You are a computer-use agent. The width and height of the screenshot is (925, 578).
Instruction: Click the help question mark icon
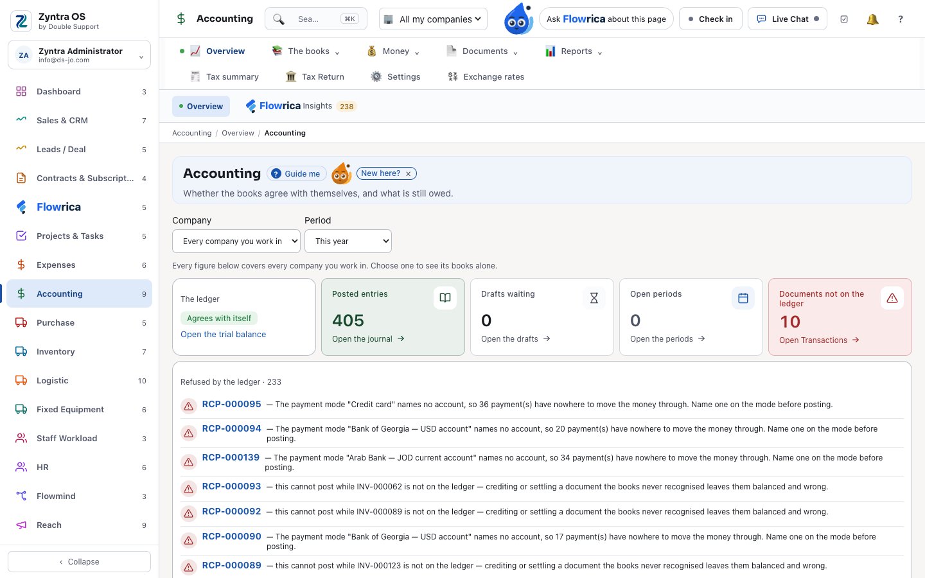(x=901, y=19)
